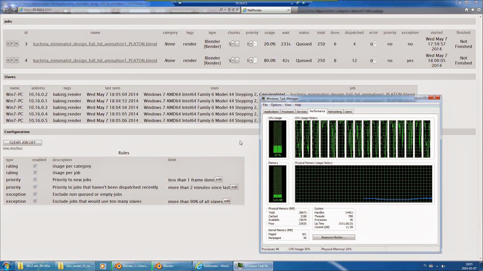Switch to the second Blender taskbar window
This screenshot has width=483, height=271.
tap(171, 266)
